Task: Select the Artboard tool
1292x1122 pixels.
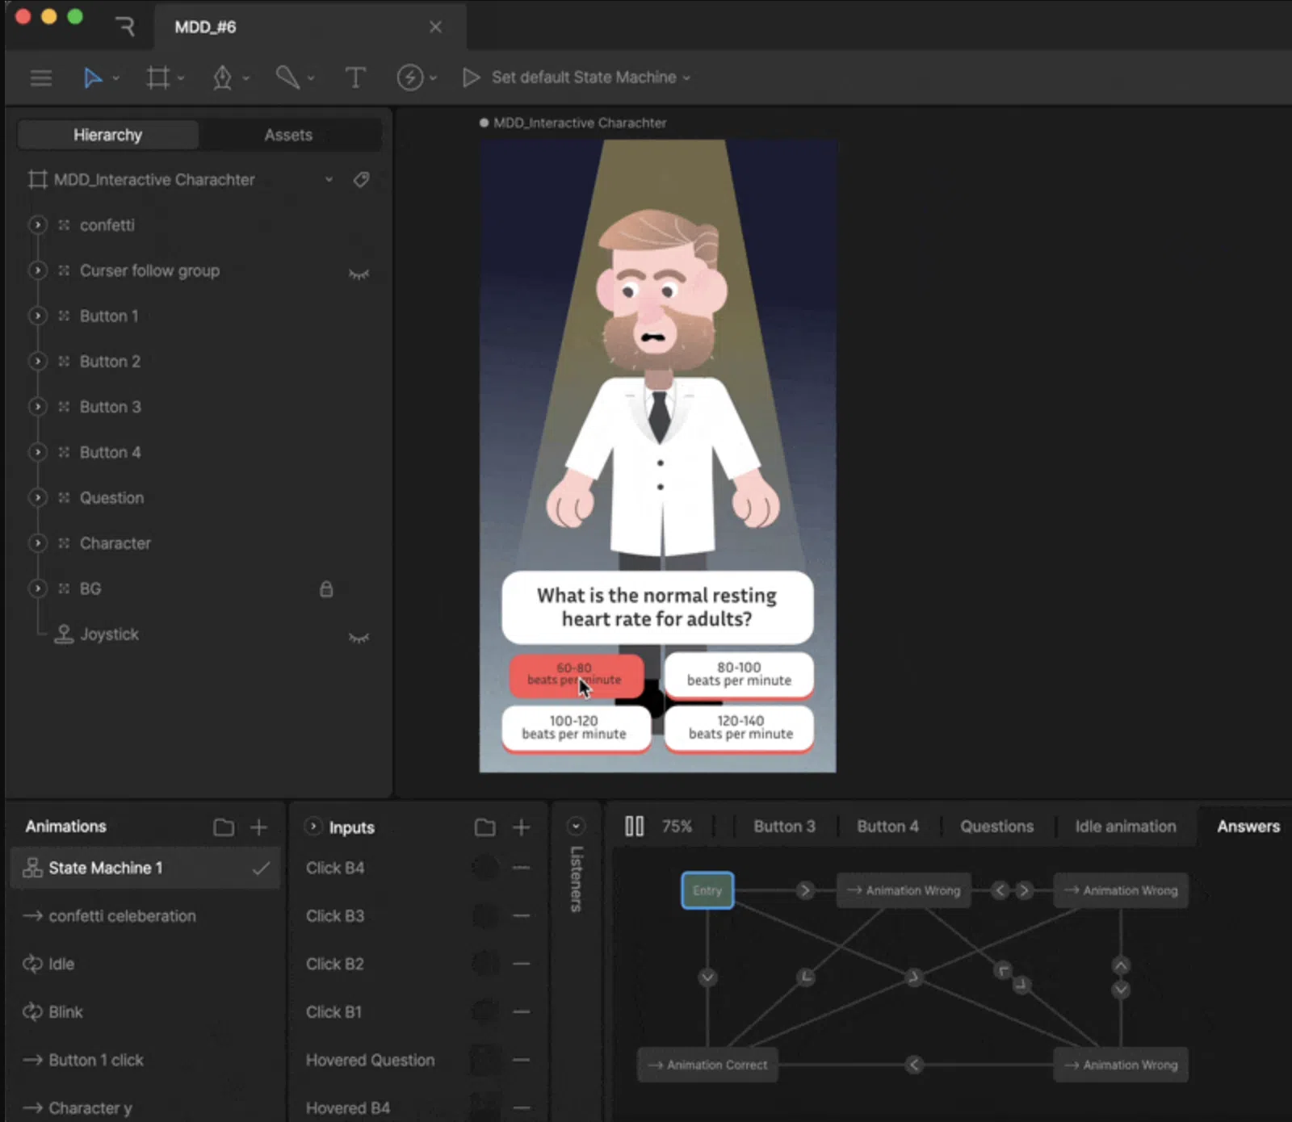Action: pyautogui.click(x=157, y=77)
